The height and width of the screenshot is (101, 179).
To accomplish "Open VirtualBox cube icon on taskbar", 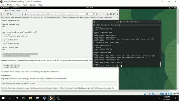I will click(44, 98).
